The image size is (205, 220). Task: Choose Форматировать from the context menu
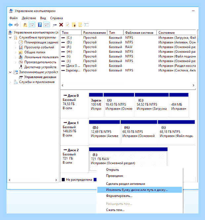click(140, 196)
